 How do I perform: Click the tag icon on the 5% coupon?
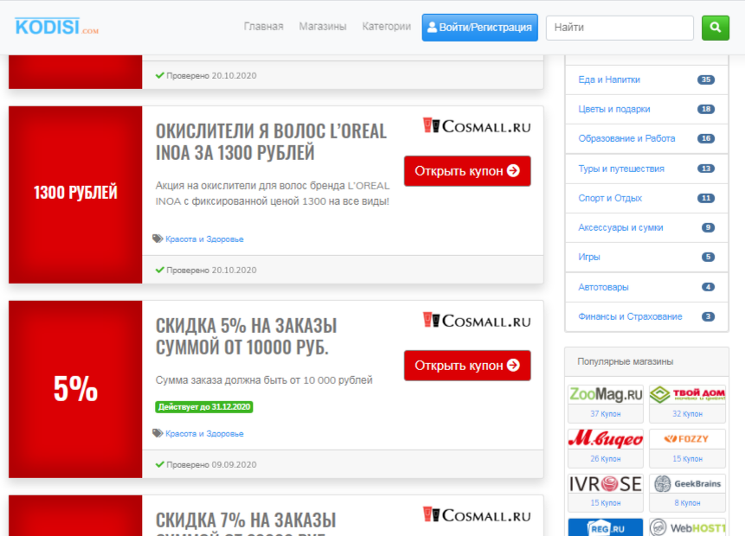(157, 433)
